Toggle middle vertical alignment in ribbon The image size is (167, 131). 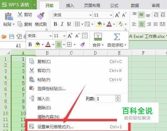[x=141, y=15]
